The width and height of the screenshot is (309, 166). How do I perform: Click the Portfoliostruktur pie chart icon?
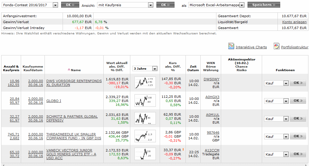[x=276, y=46]
